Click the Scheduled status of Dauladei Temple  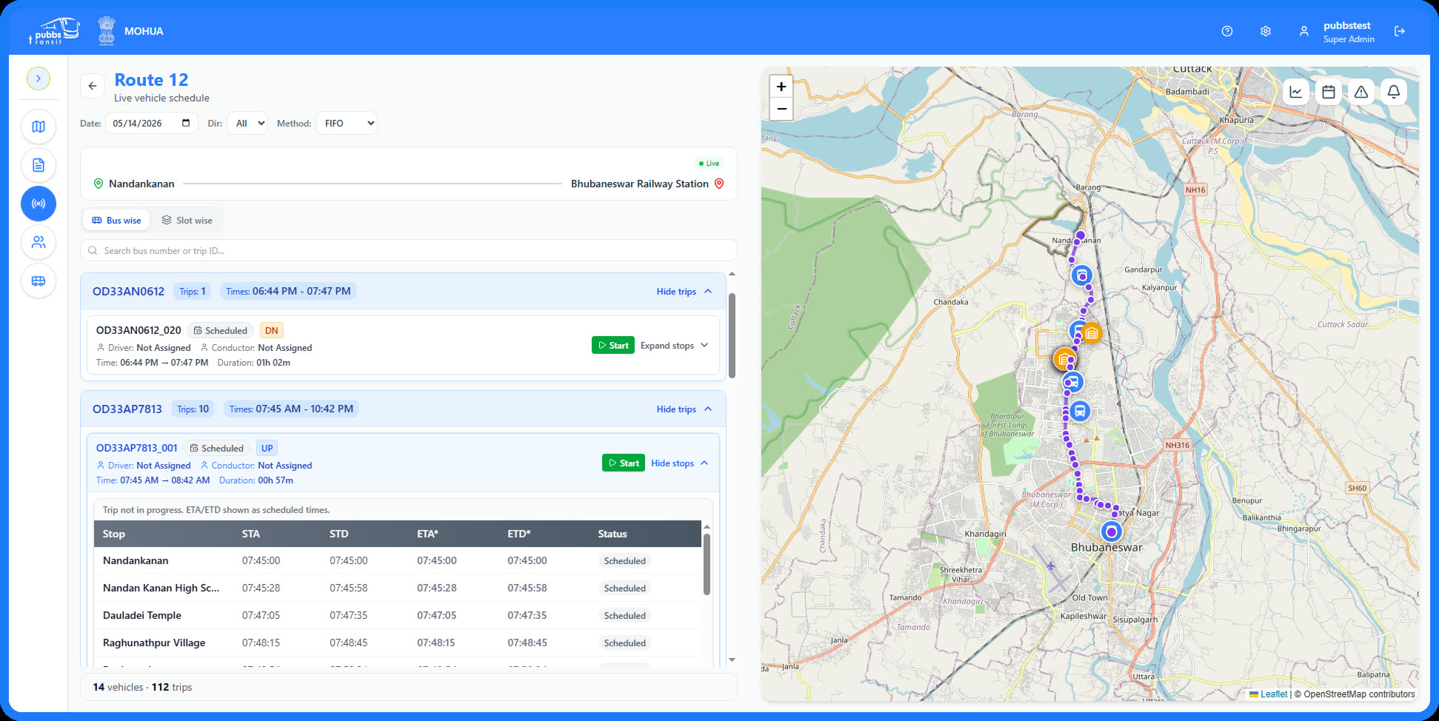pyautogui.click(x=624, y=615)
